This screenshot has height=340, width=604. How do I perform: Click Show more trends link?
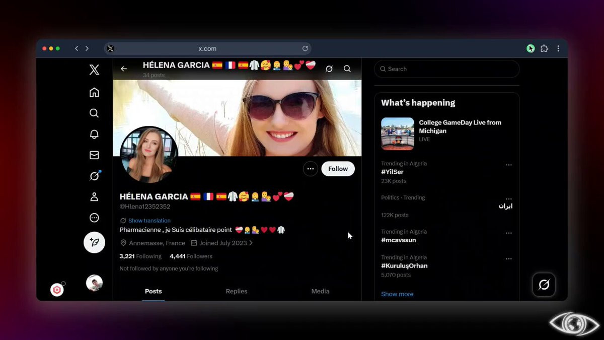coord(397,294)
